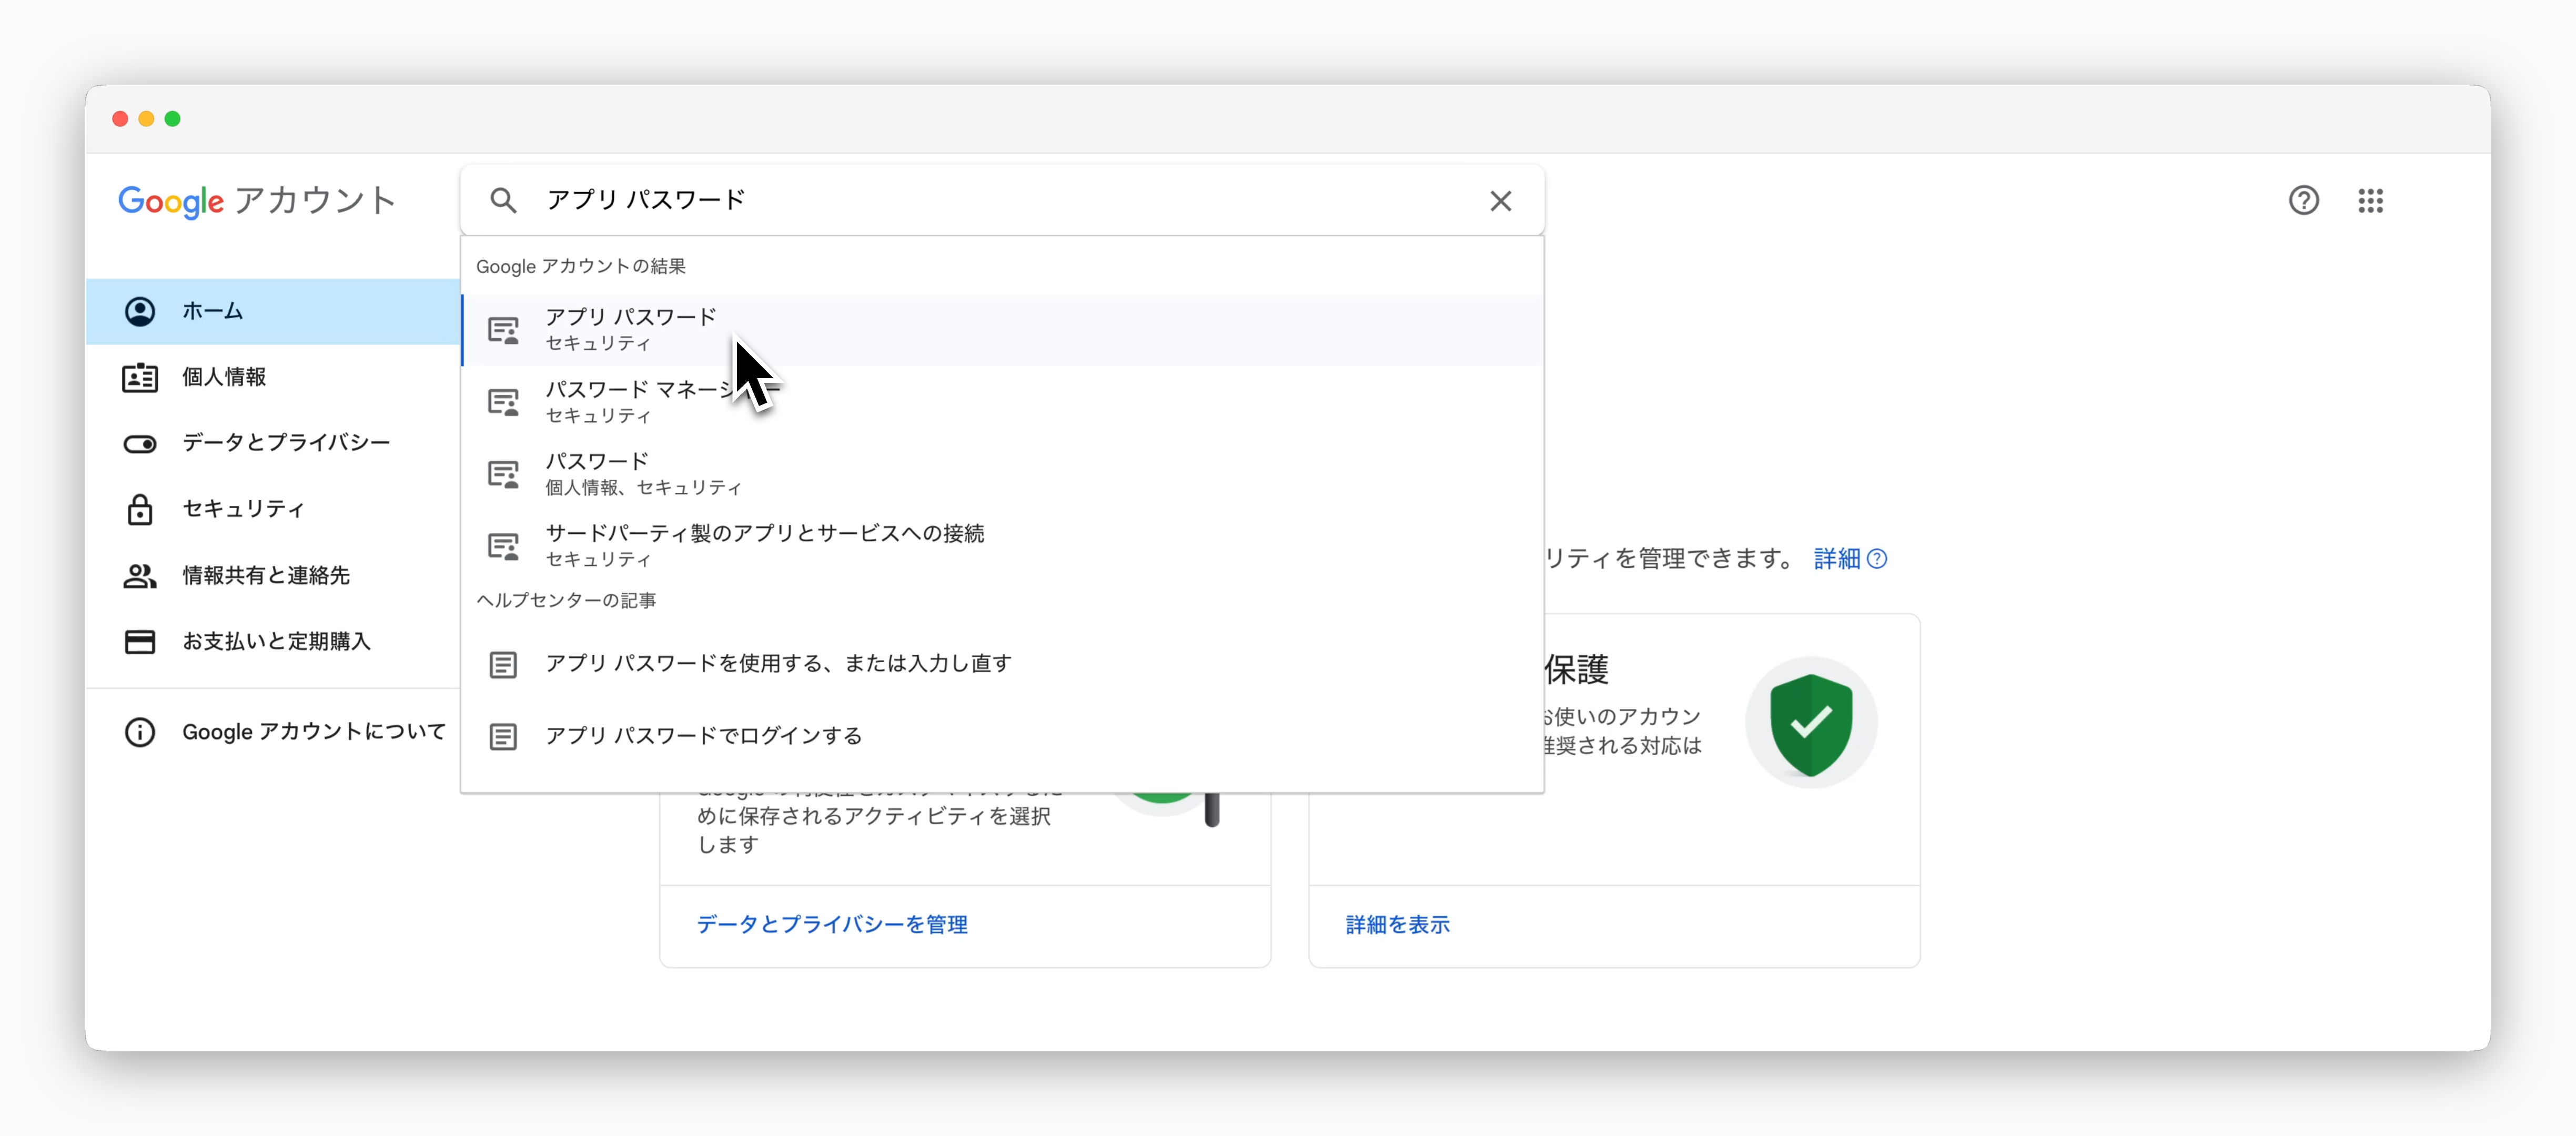This screenshot has width=2576, height=1136.
Task: Click the macOS yellow minimize button
Action: [x=146, y=119]
